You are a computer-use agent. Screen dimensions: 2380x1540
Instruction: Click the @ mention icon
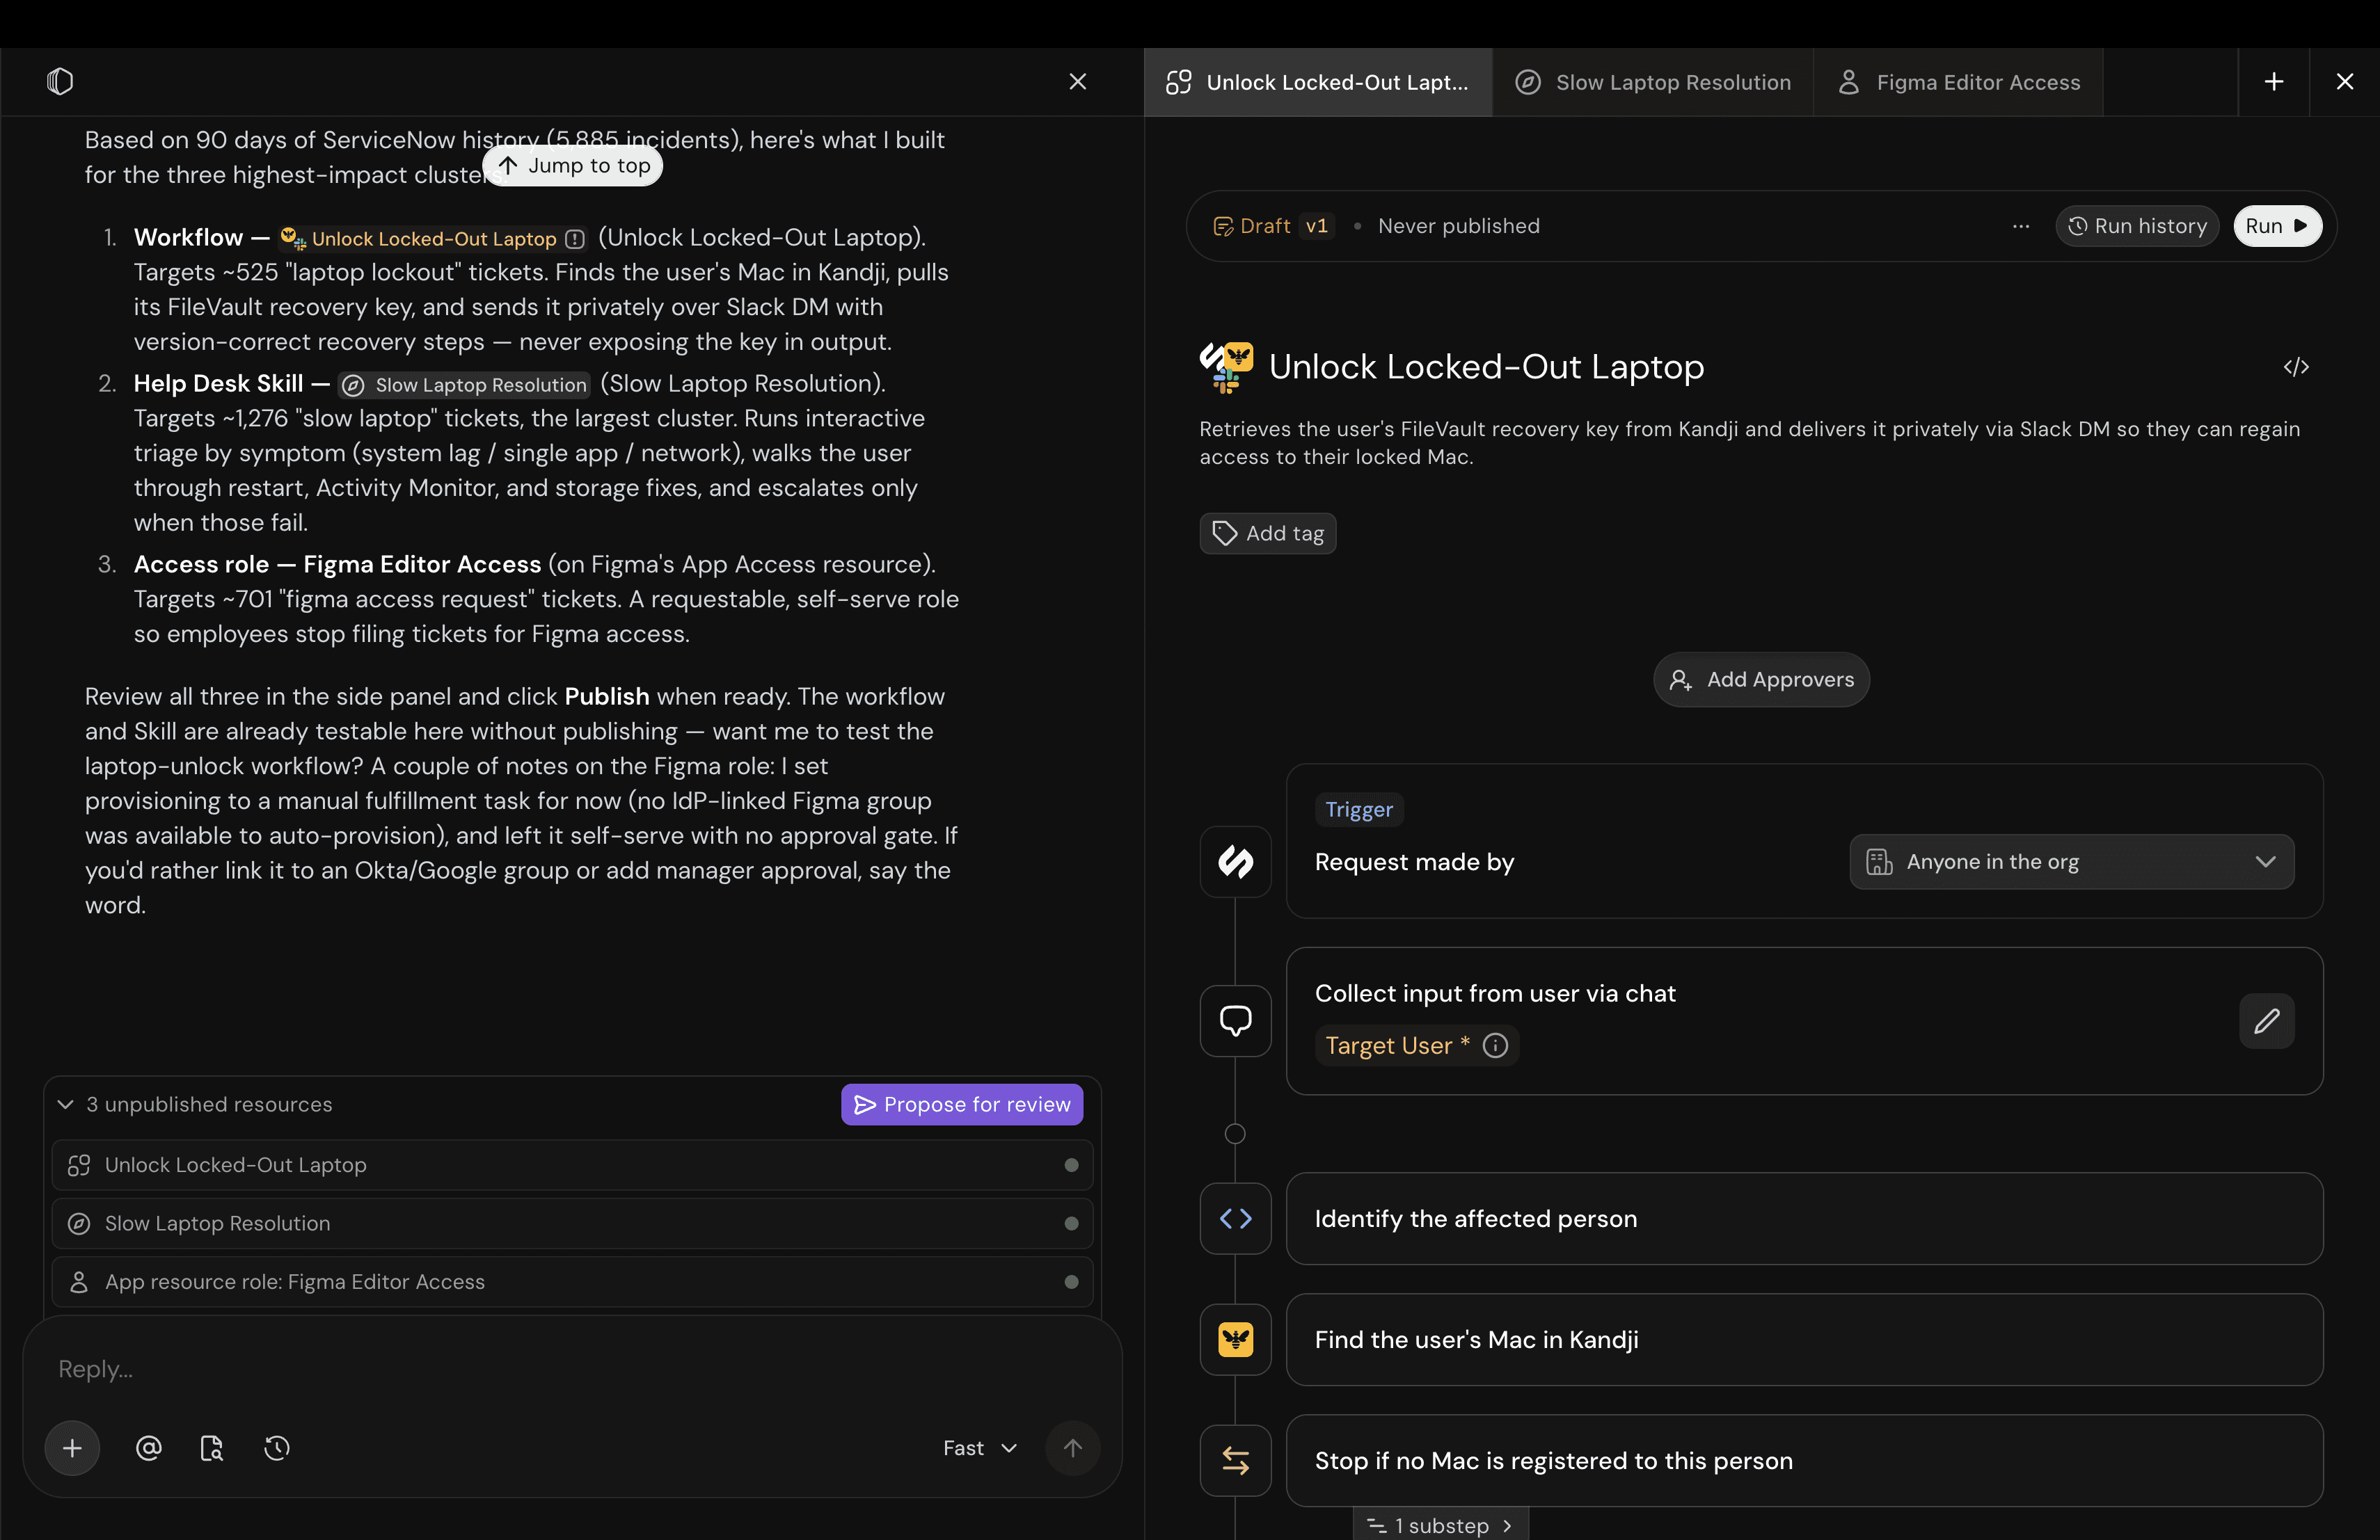tap(148, 1448)
